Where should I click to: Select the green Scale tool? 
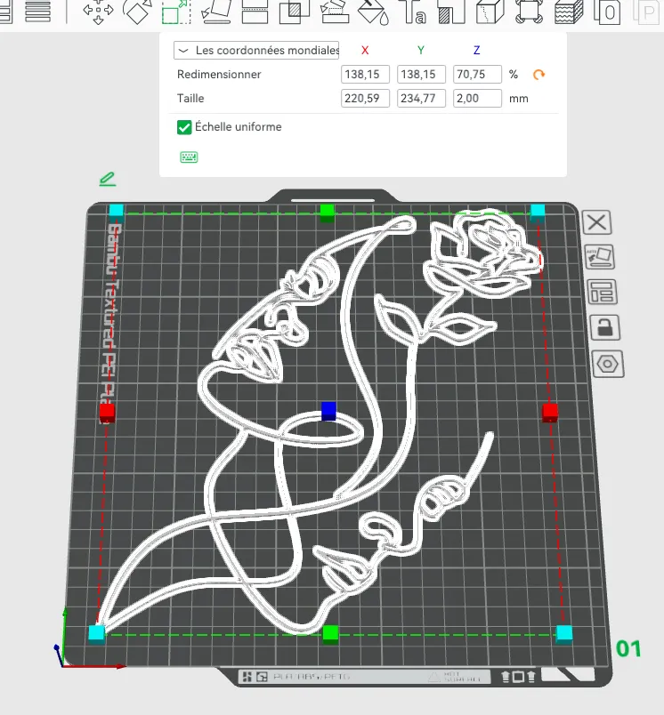176,11
